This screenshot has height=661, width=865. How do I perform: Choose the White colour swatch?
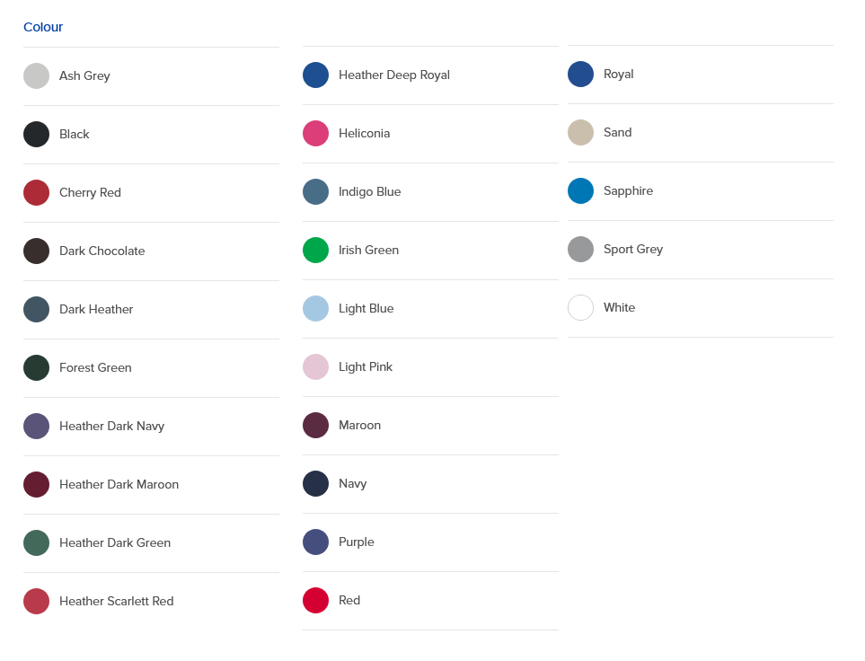(580, 307)
